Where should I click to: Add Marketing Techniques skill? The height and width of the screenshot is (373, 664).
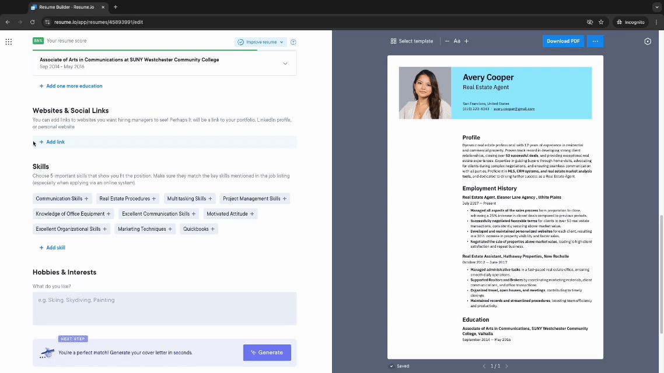pyautogui.click(x=145, y=228)
